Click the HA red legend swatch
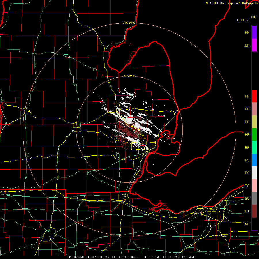Image resolution: width=259 pixels, height=259 pixels. click(254, 96)
